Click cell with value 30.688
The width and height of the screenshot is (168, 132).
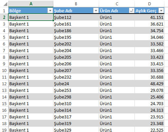pos(149,77)
